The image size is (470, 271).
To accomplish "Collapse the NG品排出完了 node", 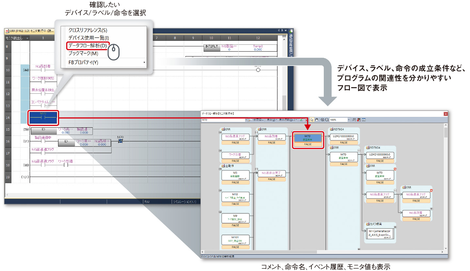I will tap(257, 169).
